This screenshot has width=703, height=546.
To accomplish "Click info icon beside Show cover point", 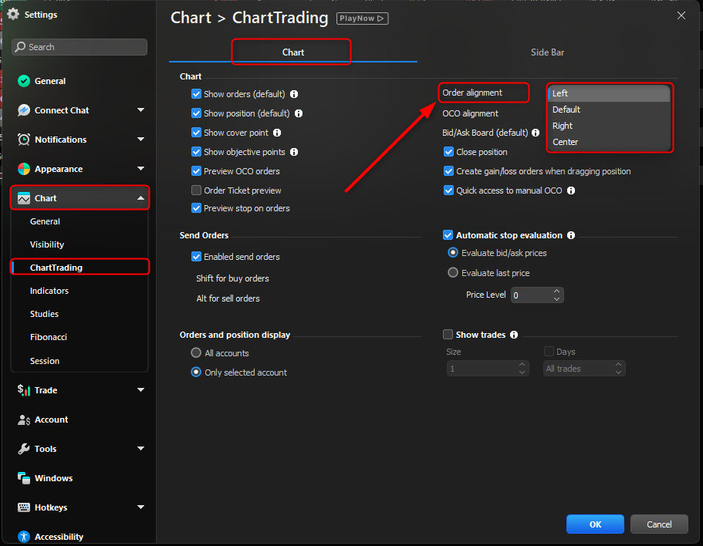I will coord(277,133).
